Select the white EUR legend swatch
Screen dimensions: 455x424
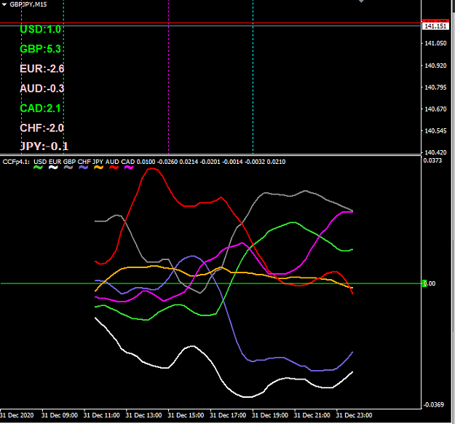[53, 168]
